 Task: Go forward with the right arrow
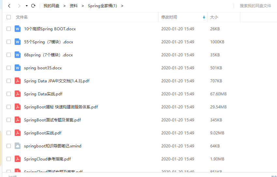[19, 6]
